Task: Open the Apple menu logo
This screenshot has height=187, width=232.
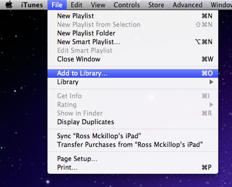Action: 9,5
